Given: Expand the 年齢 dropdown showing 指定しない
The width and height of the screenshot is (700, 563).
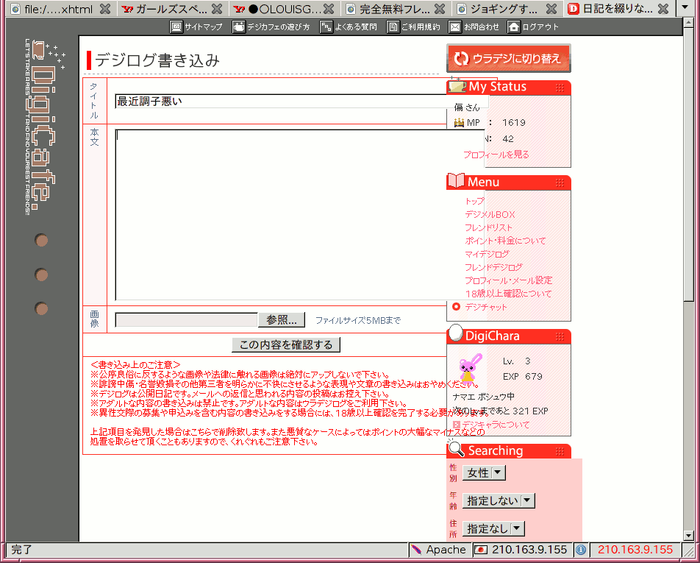Looking at the screenshot, I should point(498,500).
